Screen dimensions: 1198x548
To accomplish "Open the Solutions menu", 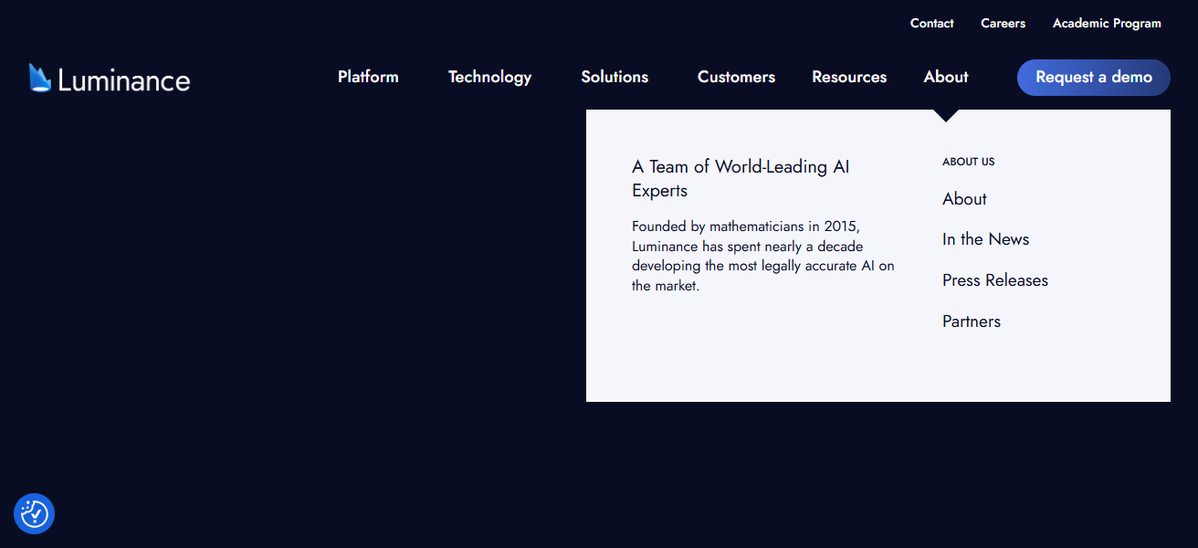I will (x=615, y=77).
